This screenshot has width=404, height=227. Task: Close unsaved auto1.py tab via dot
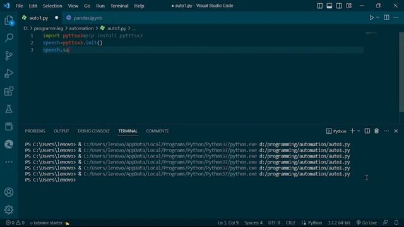click(56, 18)
